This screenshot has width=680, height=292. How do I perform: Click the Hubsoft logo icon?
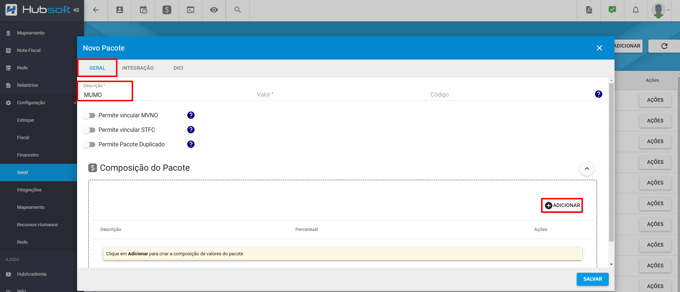(x=11, y=10)
